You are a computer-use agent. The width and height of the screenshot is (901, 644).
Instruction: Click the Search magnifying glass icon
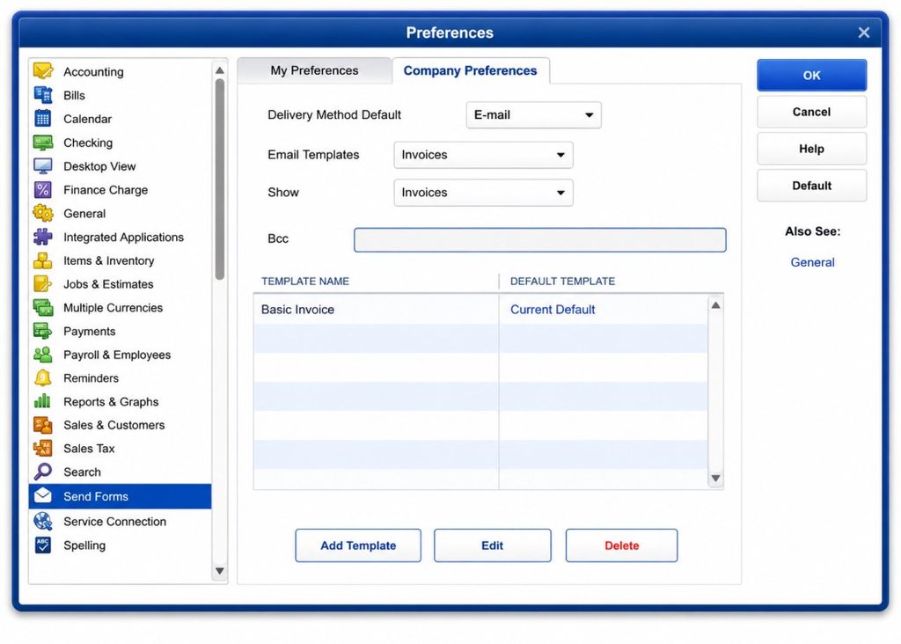pyautogui.click(x=43, y=472)
